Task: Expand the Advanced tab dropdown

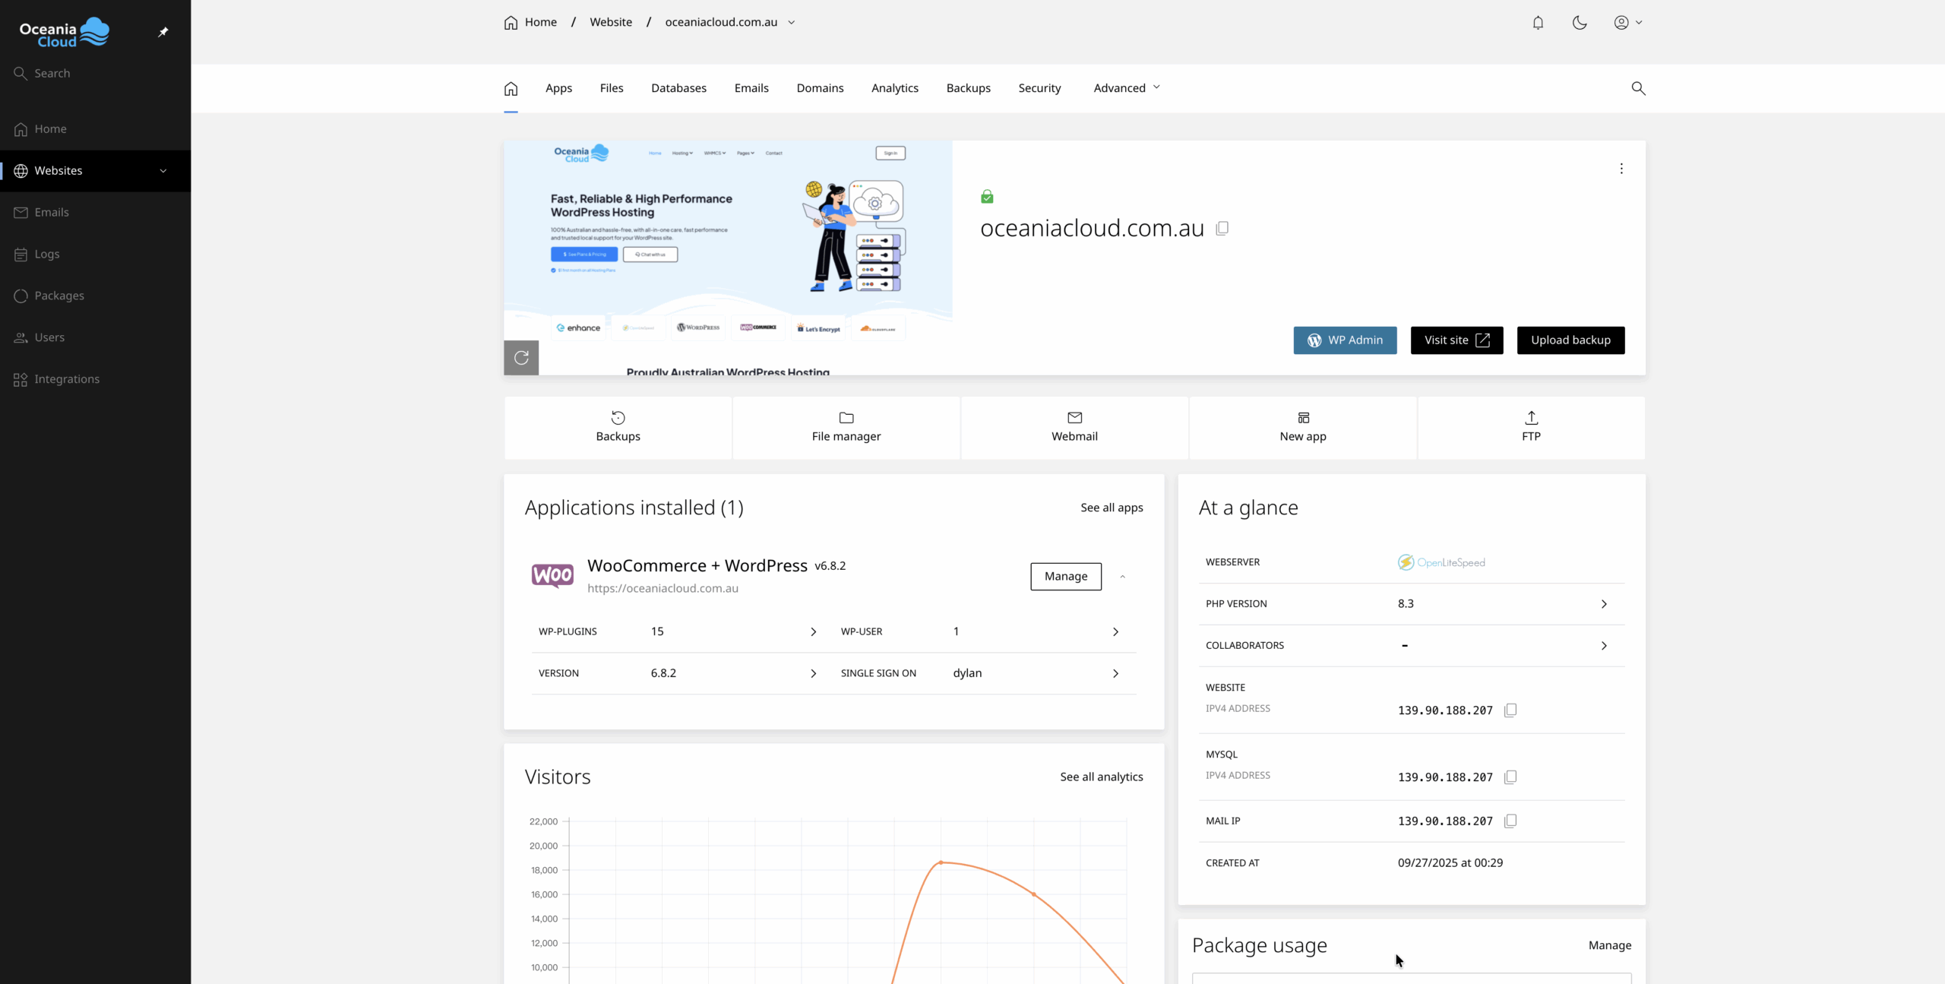Action: [x=1127, y=88]
